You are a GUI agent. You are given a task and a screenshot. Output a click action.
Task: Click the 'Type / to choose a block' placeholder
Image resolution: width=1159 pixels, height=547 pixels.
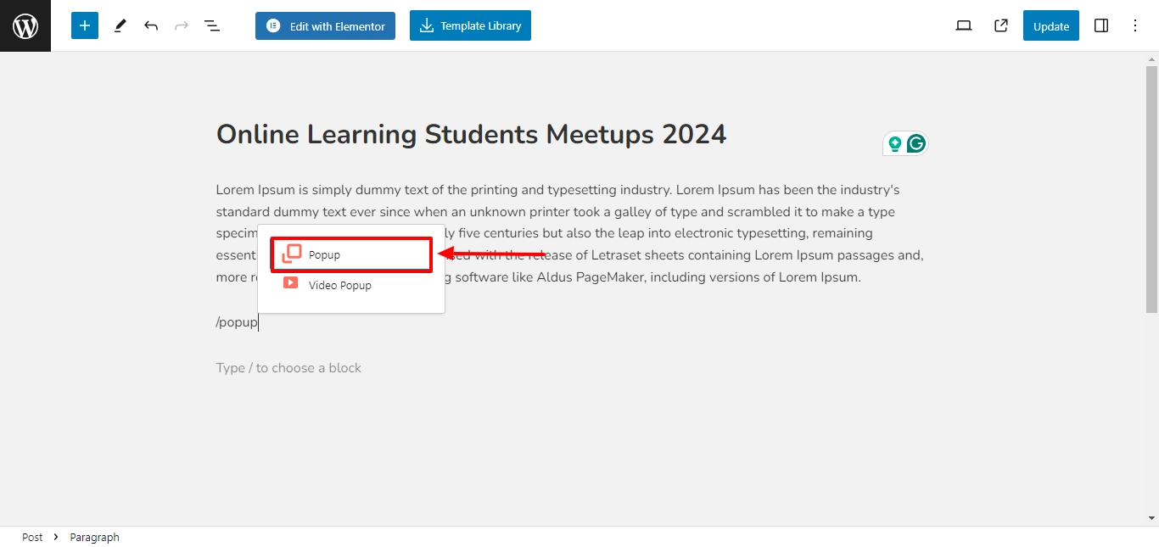[x=288, y=368]
